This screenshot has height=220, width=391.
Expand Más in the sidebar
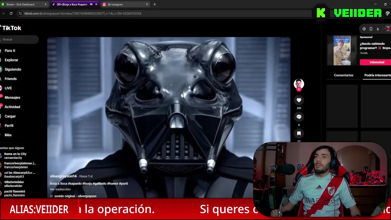[8, 135]
